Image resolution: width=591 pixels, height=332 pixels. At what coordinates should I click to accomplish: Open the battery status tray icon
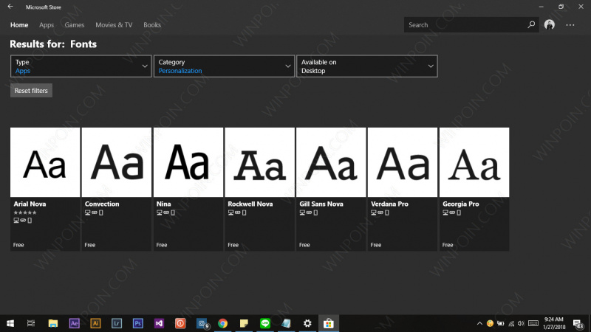point(501,323)
